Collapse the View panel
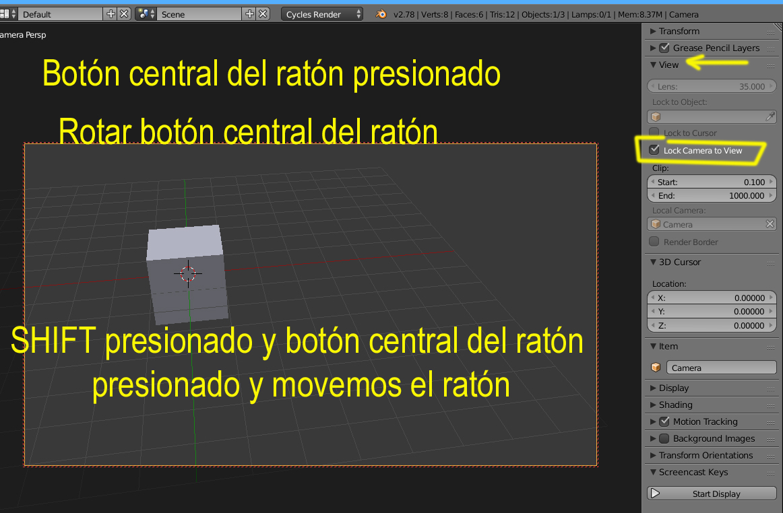 (x=653, y=65)
